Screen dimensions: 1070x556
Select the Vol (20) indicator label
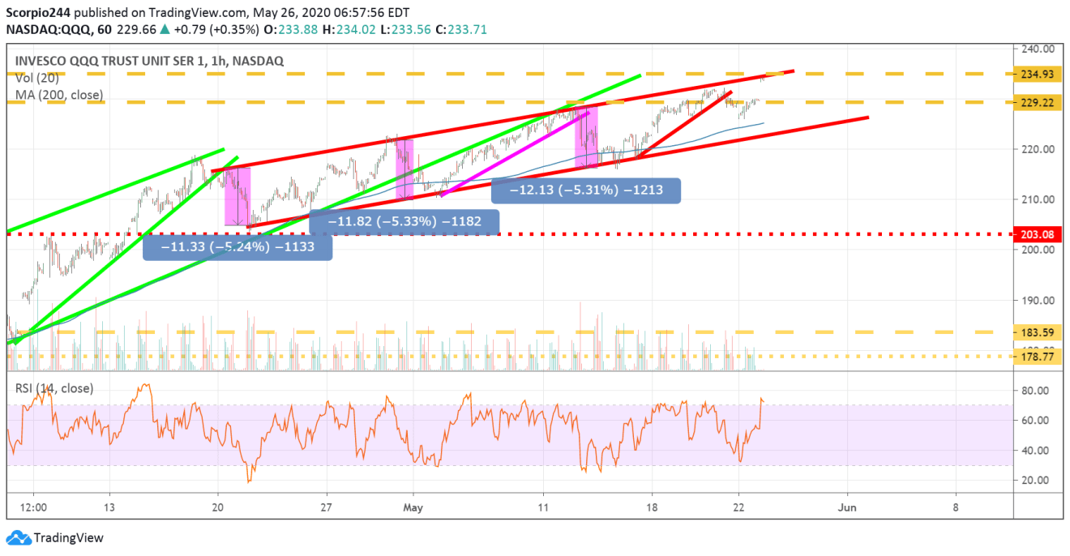pos(37,78)
